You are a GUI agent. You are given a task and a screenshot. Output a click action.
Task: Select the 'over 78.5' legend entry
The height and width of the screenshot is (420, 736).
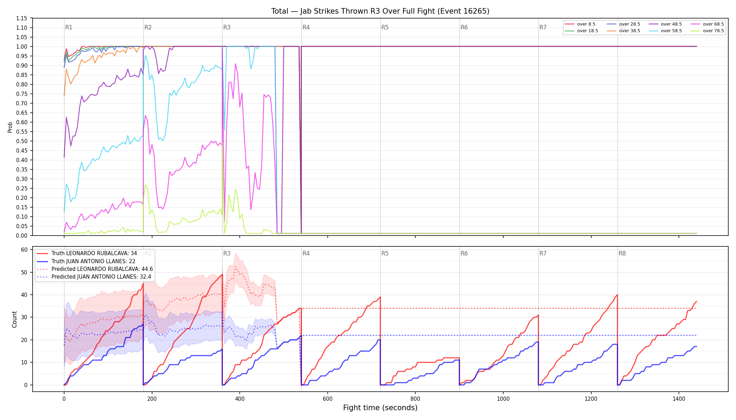pos(707,31)
